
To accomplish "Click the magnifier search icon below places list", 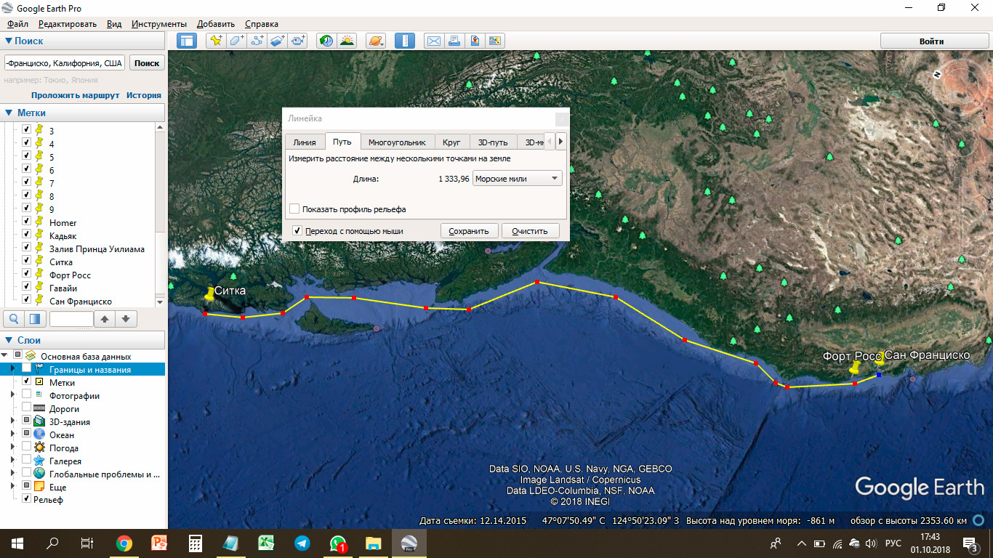I will pyautogui.click(x=13, y=318).
